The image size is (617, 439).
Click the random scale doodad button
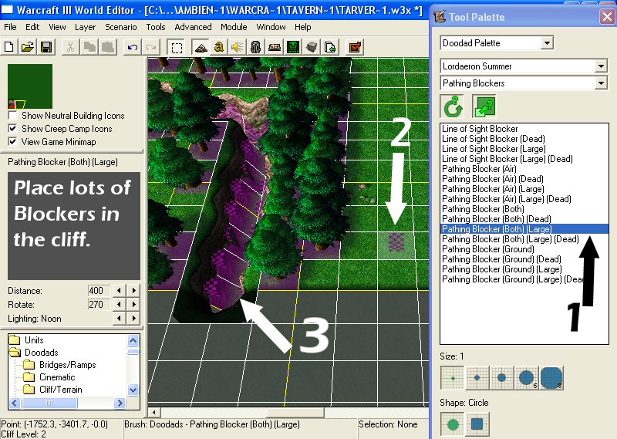[484, 106]
